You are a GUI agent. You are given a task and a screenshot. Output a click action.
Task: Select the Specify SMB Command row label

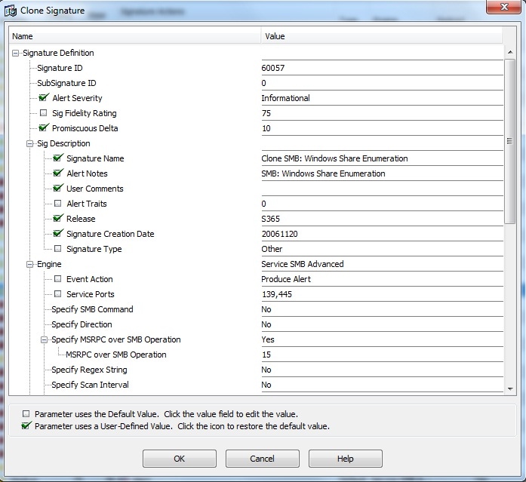92,309
